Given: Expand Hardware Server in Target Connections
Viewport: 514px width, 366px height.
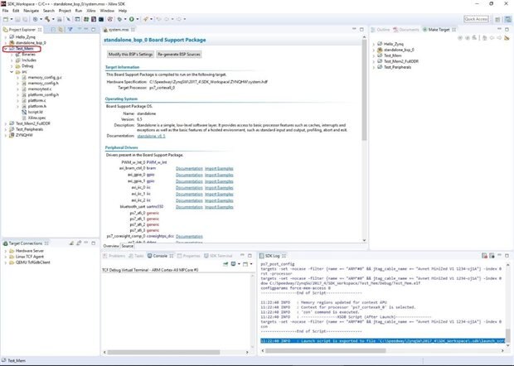Looking at the screenshot, I should pyautogui.click(x=4, y=249).
